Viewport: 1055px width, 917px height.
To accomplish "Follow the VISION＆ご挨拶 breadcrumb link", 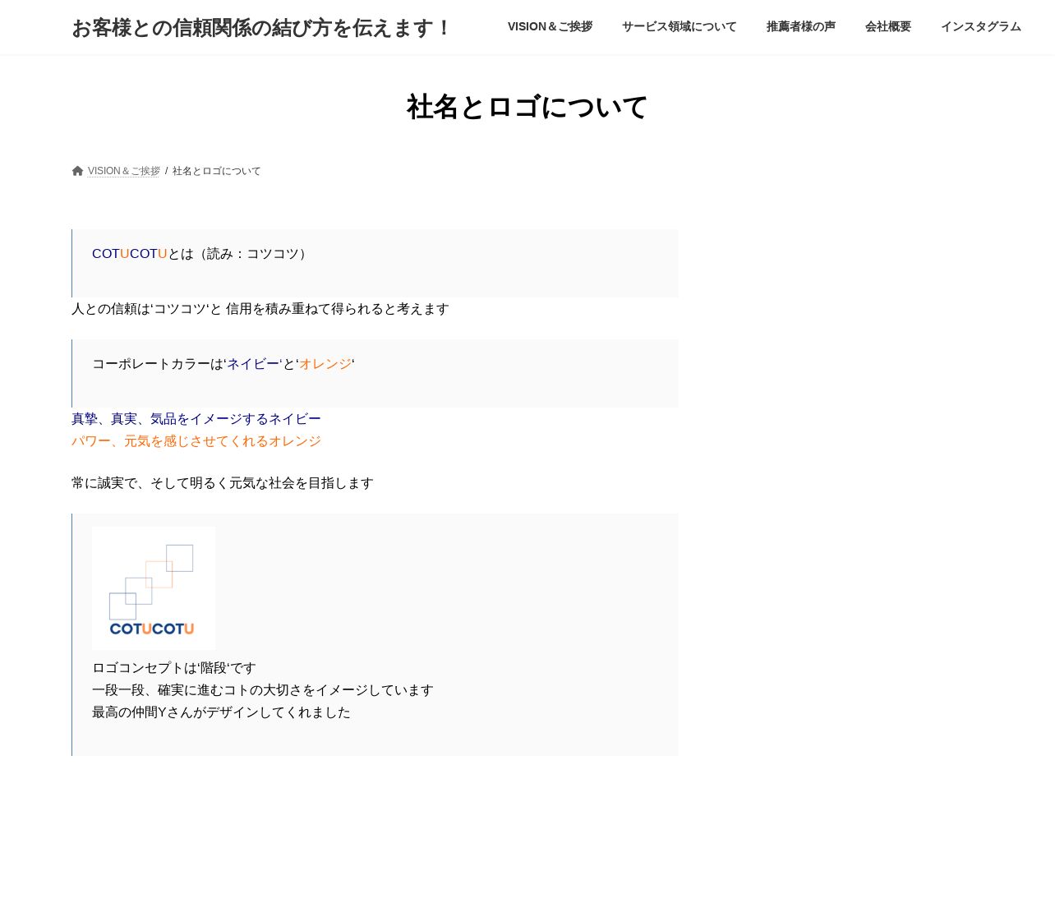I will pyautogui.click(x=124, y=171).
